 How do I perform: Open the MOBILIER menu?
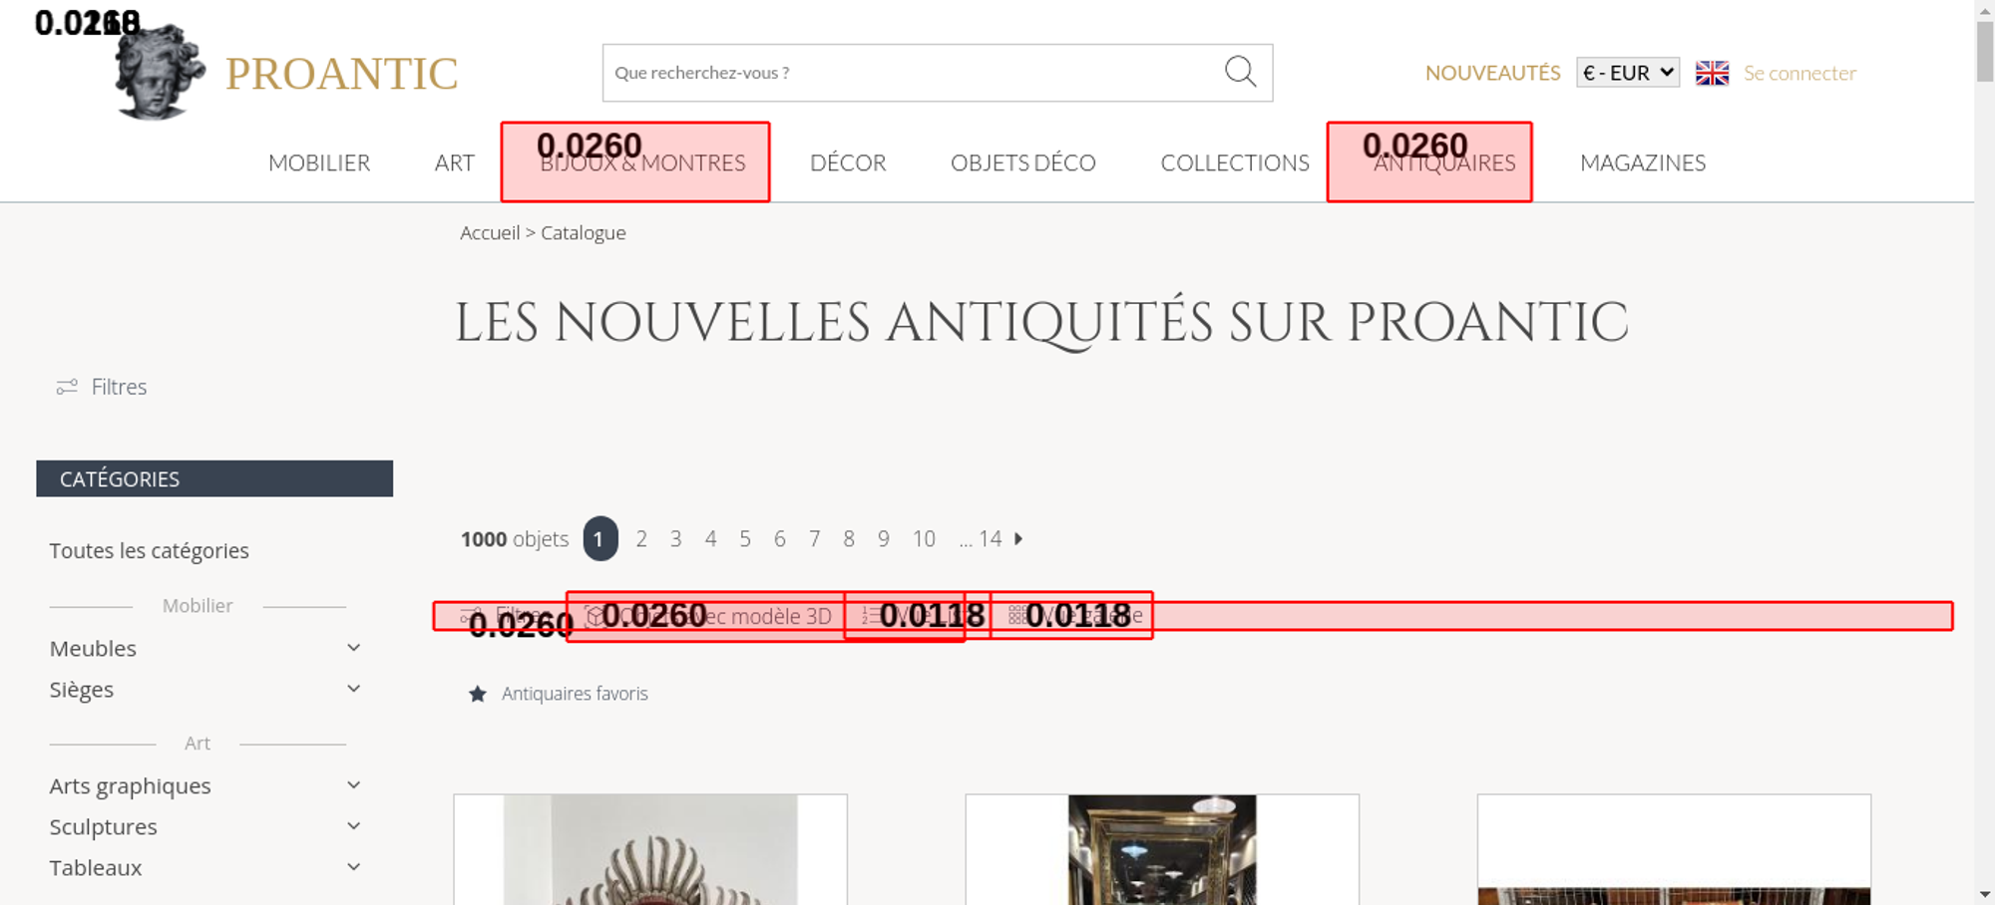[319, 162]
